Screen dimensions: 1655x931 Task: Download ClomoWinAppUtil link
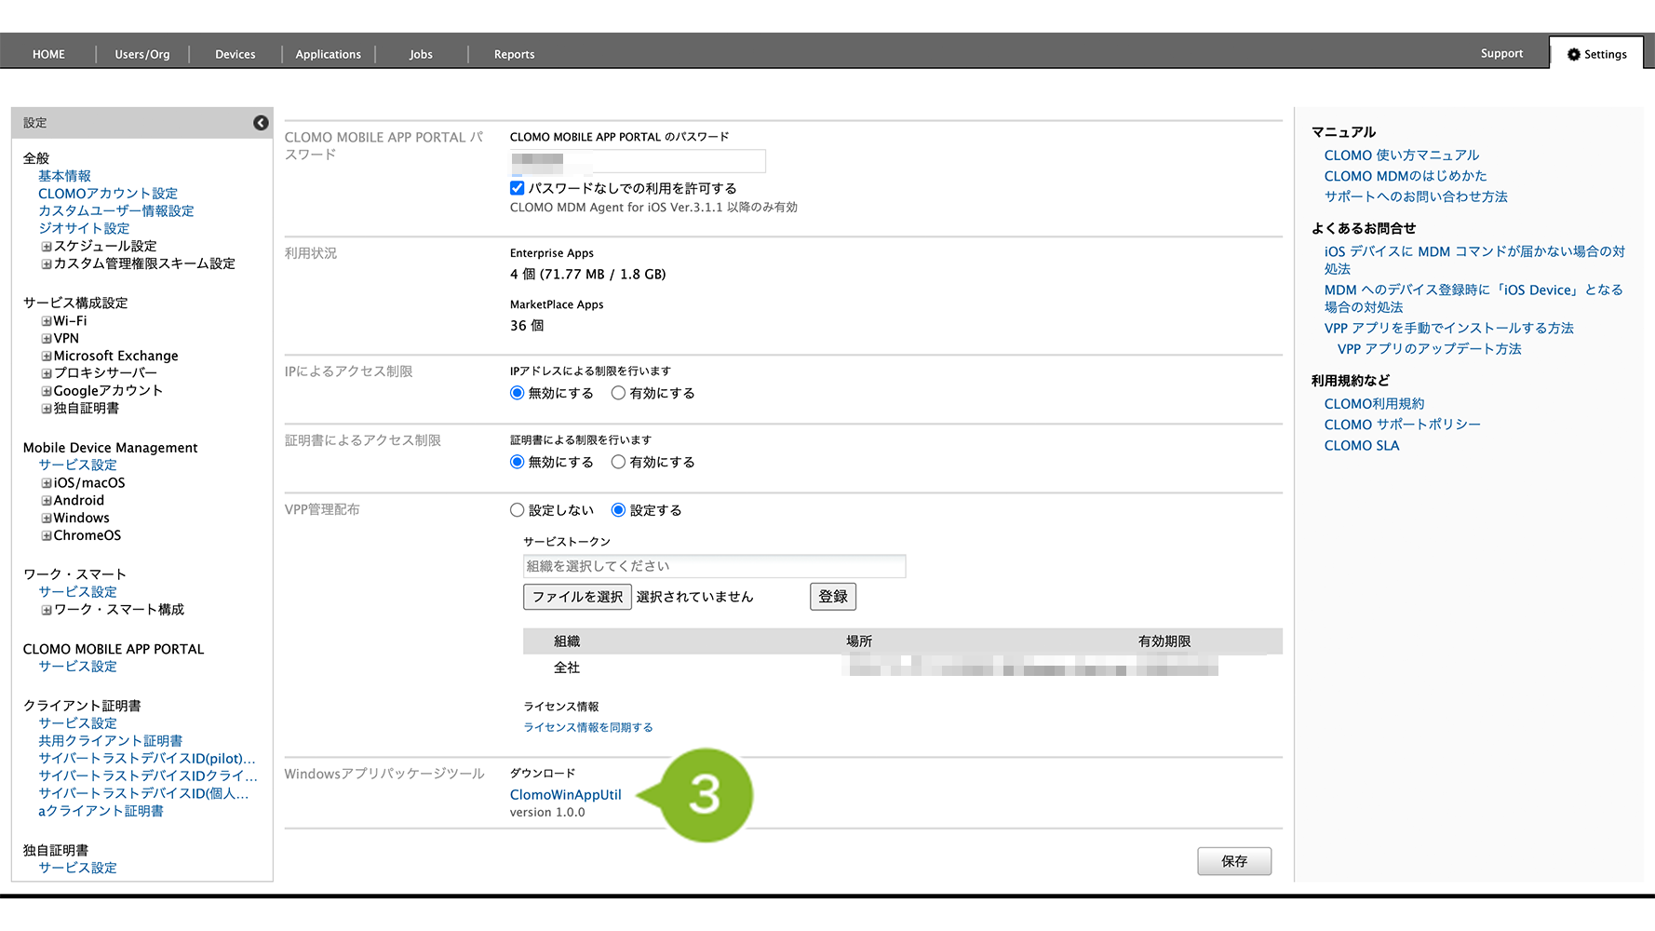tap(565, 795)
